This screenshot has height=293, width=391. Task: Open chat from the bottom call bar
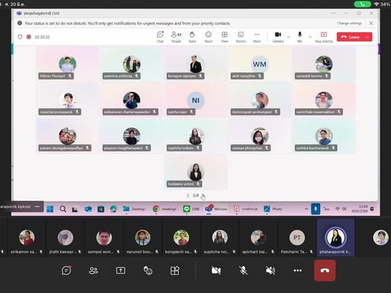[x=67, y=270]
